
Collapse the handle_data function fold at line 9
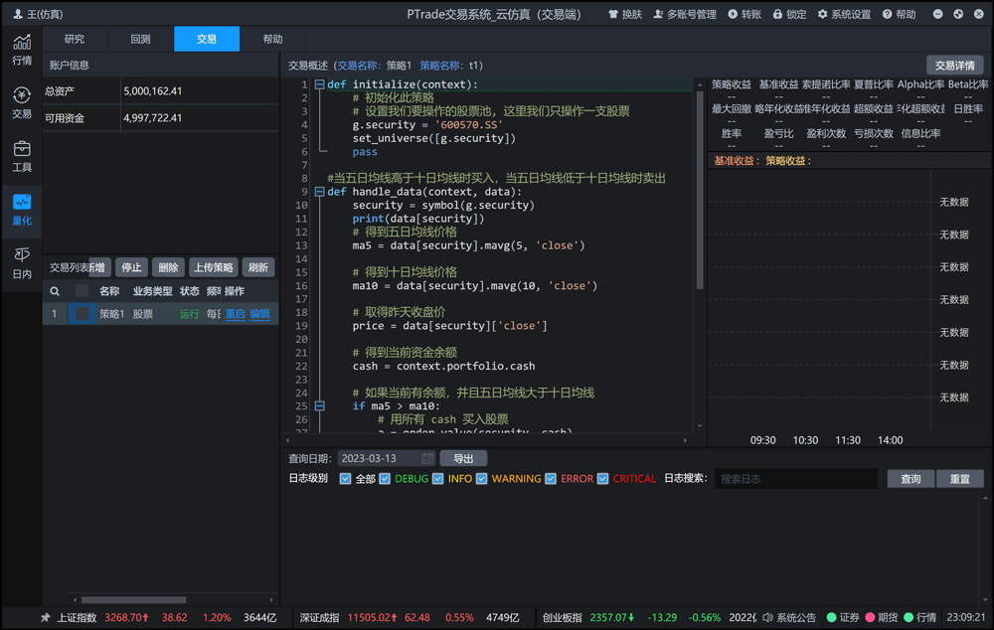click(319, 192)
